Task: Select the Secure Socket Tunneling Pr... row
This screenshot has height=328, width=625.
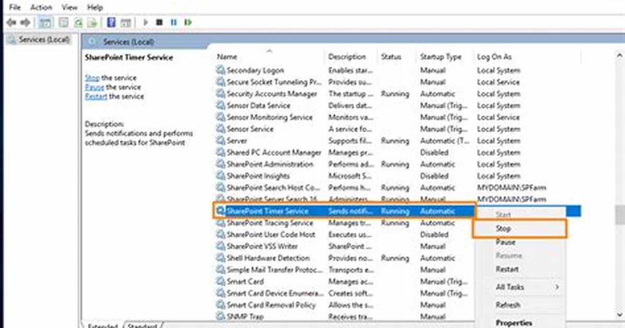Action: (398, 82)
